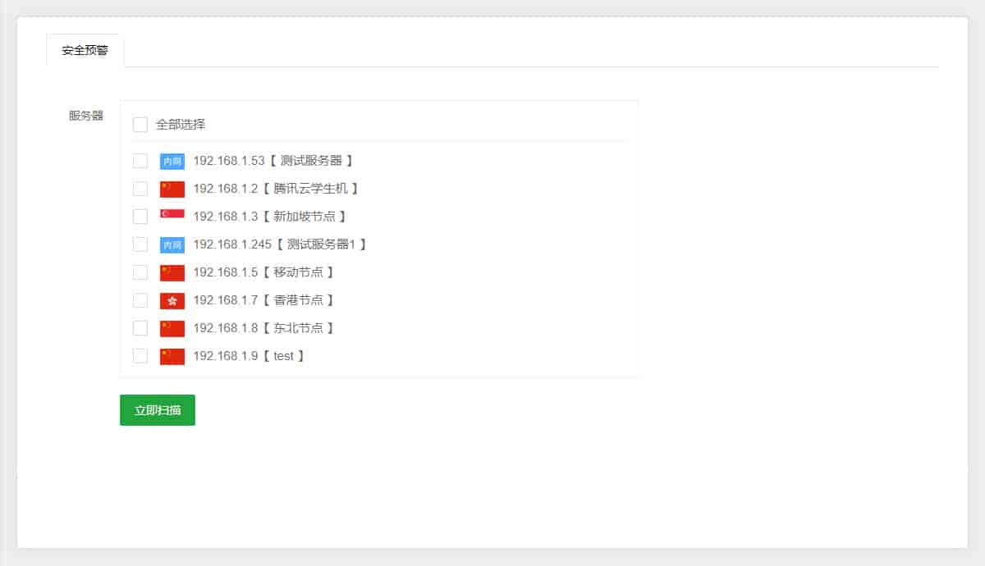
Task: Click the 内网 badge beside 192.168.1.53
Action: [x=172, y=162]
